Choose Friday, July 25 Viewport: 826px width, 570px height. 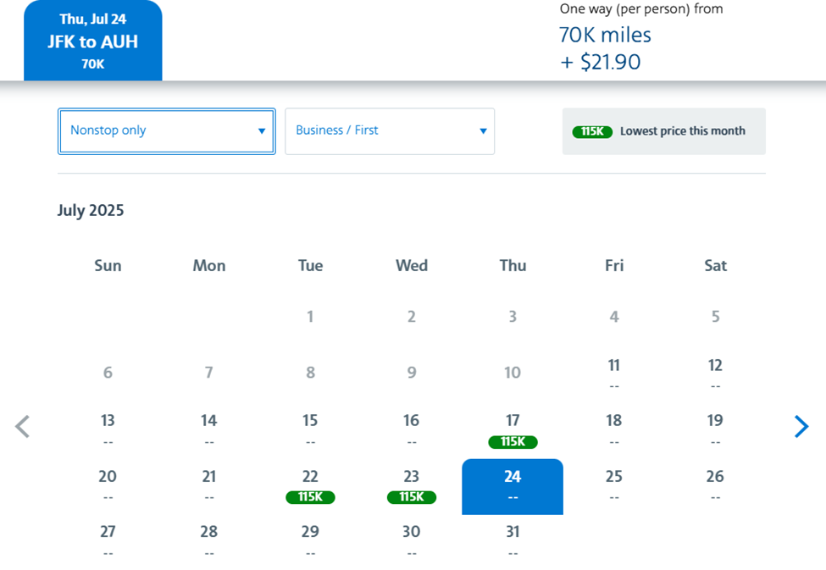tap(614, 484)
